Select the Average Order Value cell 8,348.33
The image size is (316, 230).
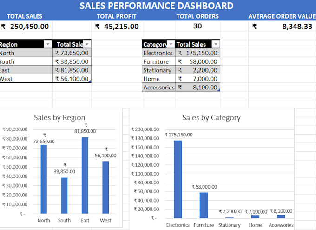click(282, 27)
